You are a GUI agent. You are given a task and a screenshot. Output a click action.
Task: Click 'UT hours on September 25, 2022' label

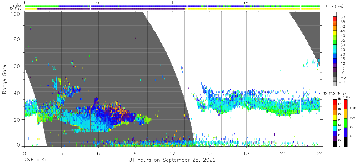point(172,160)
